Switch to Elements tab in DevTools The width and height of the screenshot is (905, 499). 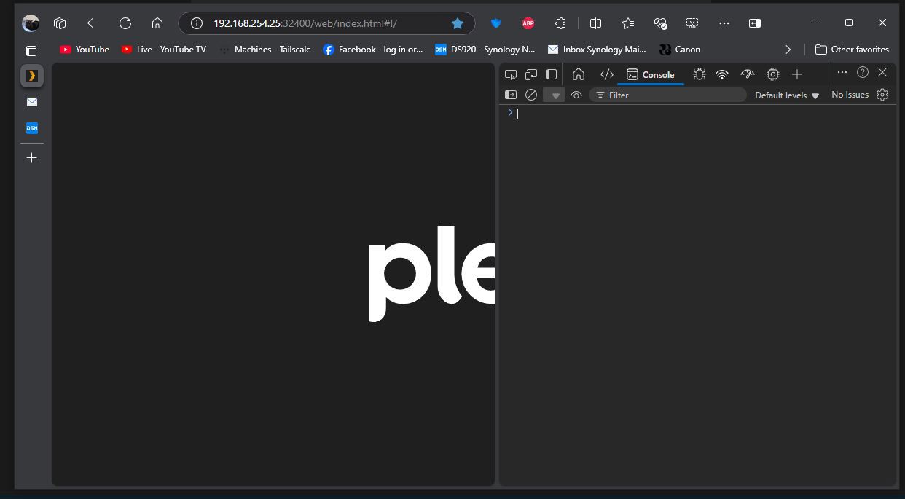click(606, 74)
